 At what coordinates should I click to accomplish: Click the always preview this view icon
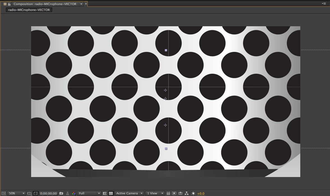coord(4,193)
